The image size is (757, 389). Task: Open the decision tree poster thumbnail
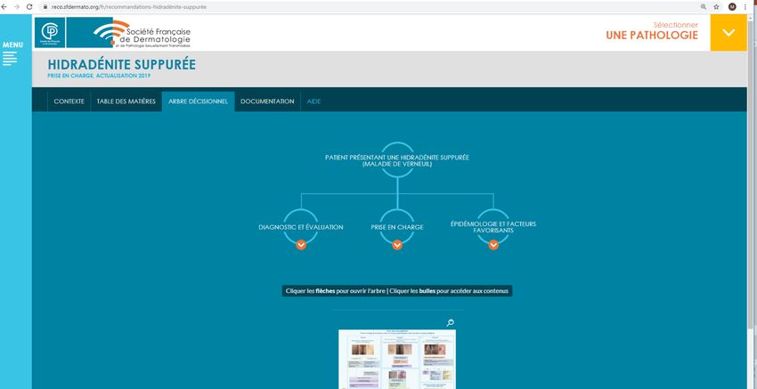pos(397,359)
